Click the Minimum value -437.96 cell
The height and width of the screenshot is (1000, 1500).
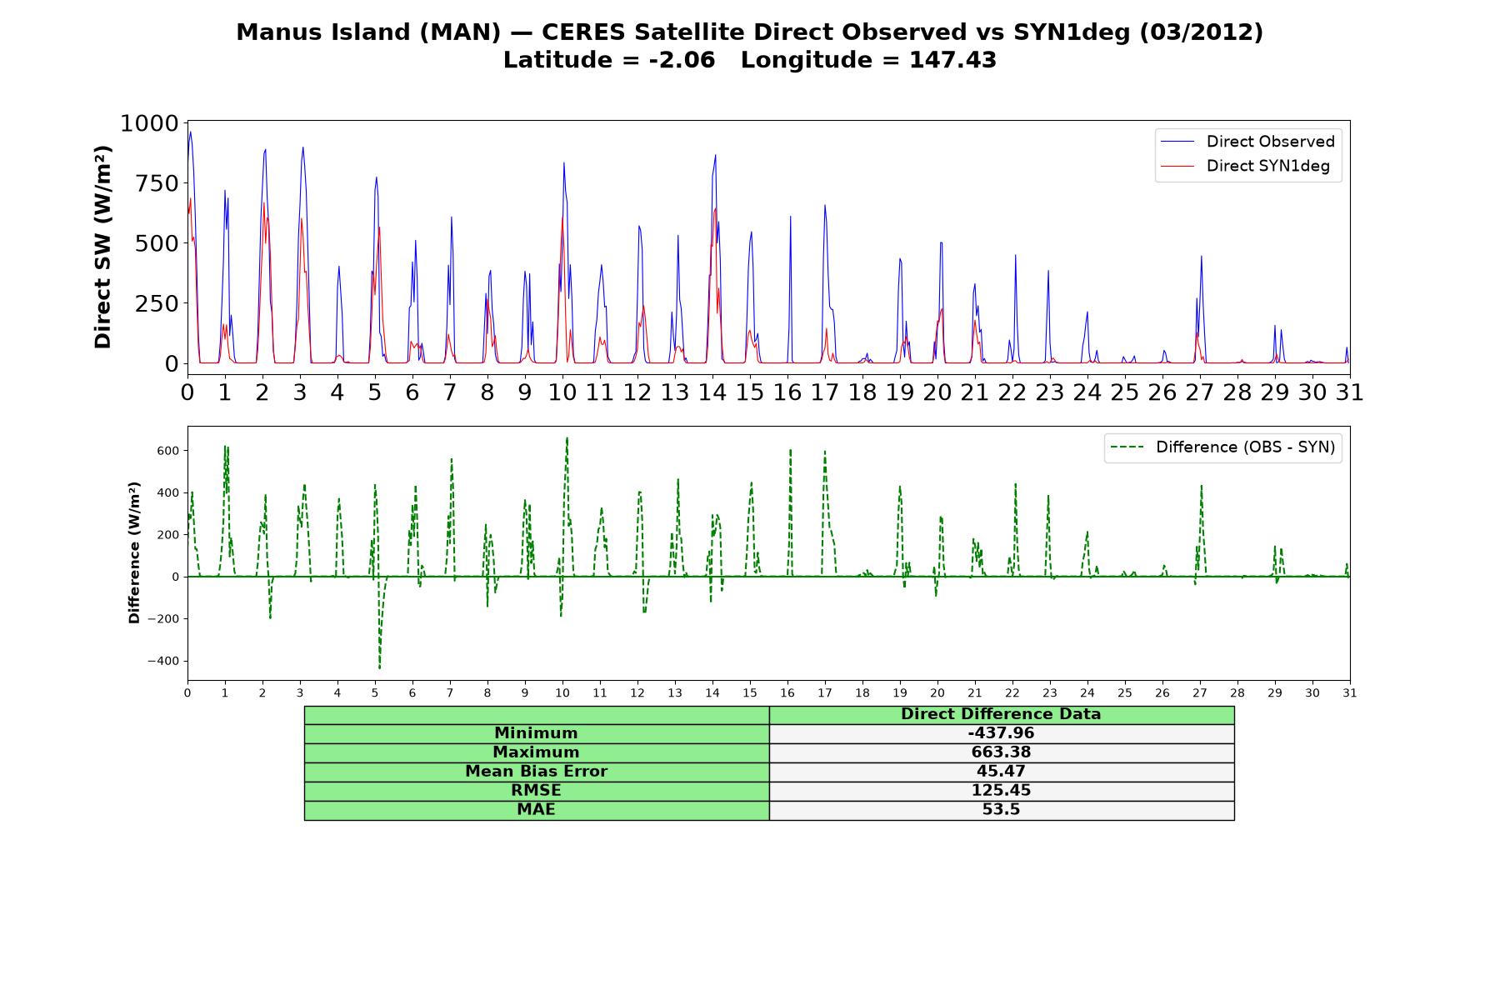click(1001, 733)
